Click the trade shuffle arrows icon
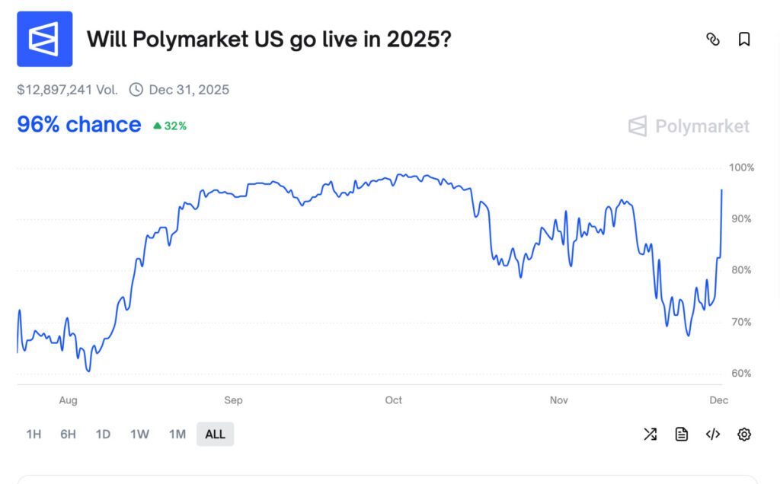This screenshot has width=780, height=484. pos(650,435)
